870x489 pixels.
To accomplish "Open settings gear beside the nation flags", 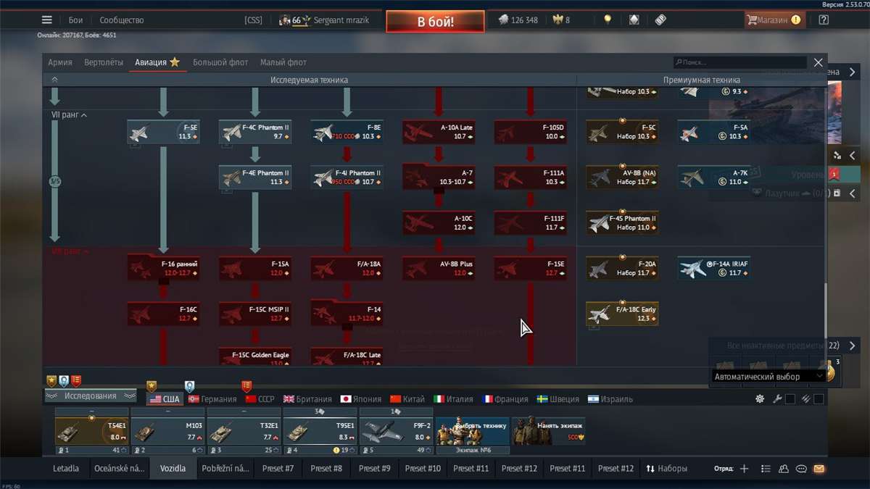I will pyautogui.click(x=758, y=398).
